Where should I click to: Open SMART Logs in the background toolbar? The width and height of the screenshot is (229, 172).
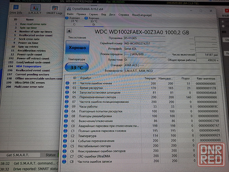[x=54, y=10]
